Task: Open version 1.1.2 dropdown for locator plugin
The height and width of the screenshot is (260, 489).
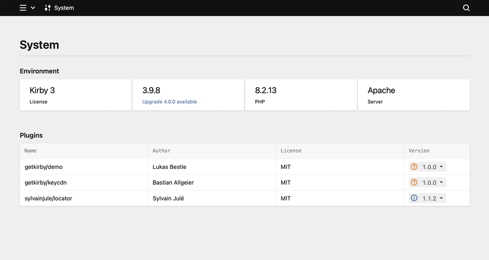Action: [x=441, y=198]
